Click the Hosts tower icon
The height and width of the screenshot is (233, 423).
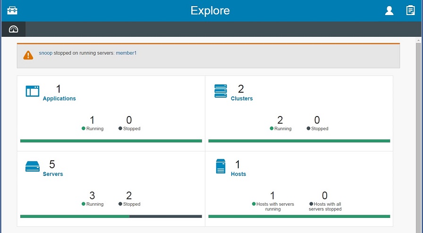(220, 166)
